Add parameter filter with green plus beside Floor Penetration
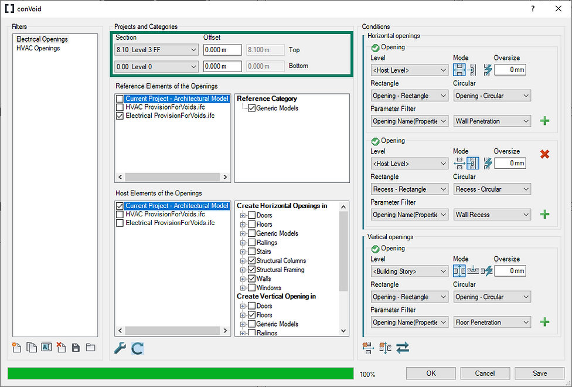This screenshot has height=387, width=572. [x=544, y=322]
